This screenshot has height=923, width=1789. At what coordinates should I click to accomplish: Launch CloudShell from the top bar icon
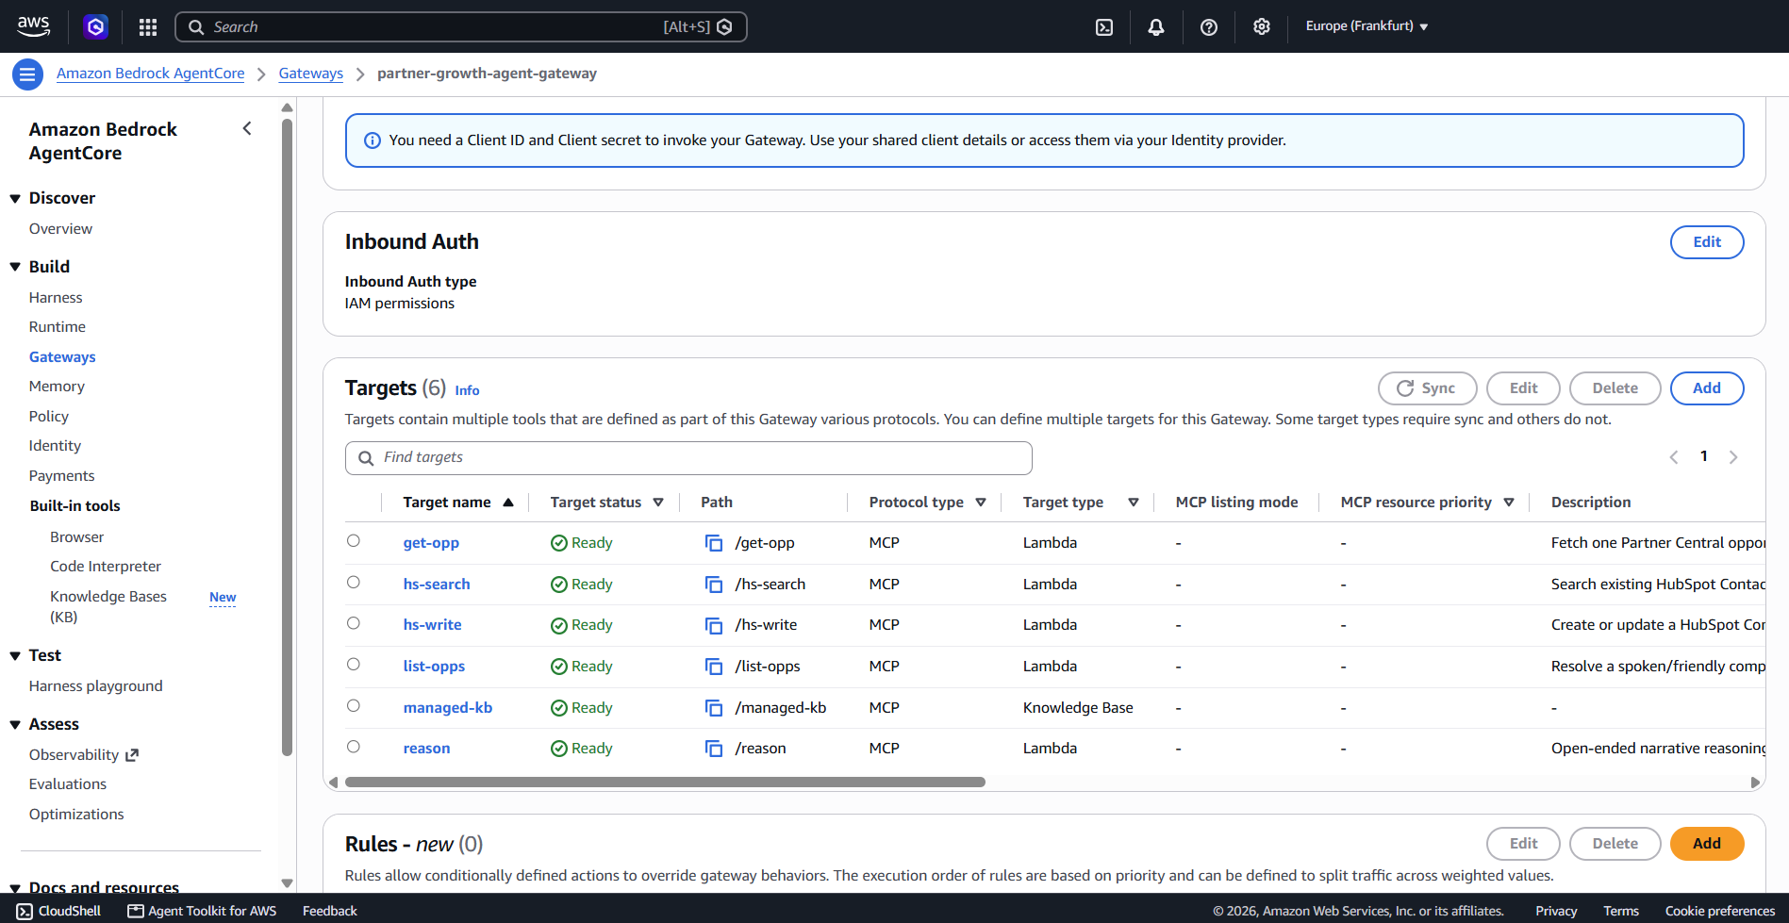point(1104,27)
